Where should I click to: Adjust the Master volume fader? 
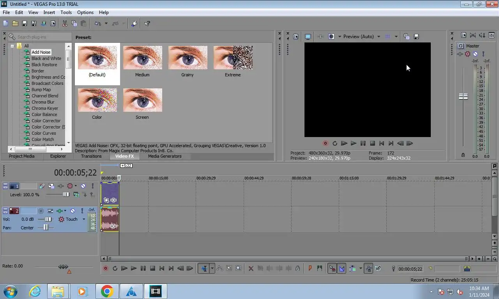(463, 96)
